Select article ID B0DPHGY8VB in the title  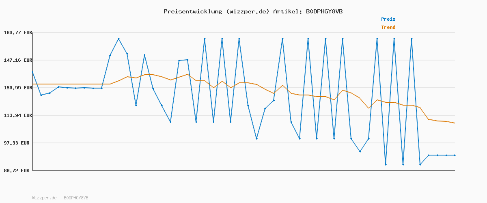[324, 11]
